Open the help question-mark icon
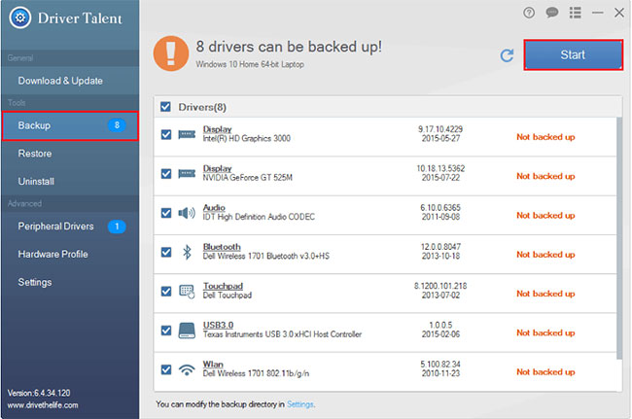 (529, 13)
